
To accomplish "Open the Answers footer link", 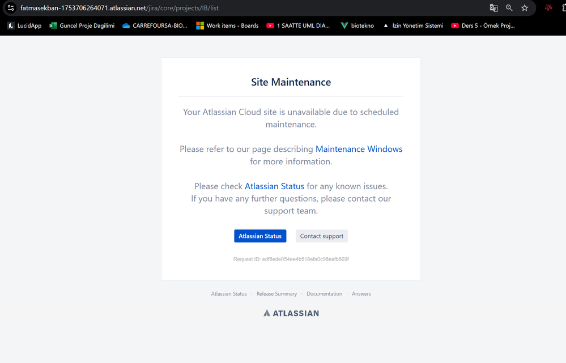I will coord(361,294).
